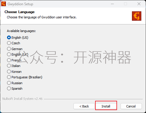Pick the Spanish language option
Image resolution: width=146 pixels, height=113 pixels.
pyautogui.click(x=15, y=89)
